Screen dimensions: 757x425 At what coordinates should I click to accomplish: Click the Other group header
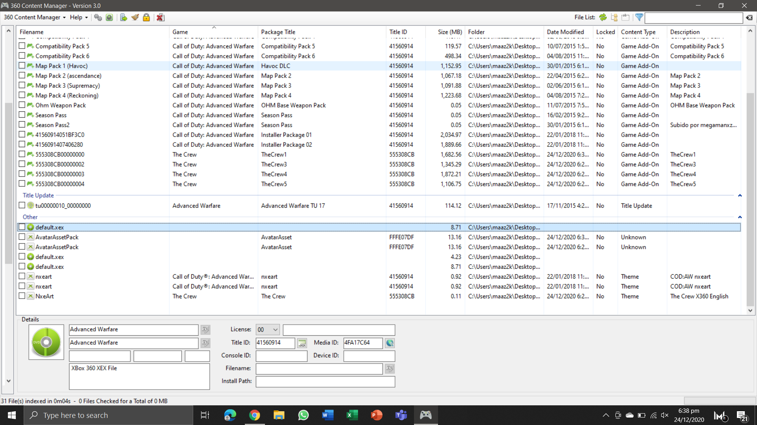click(30, 217)
